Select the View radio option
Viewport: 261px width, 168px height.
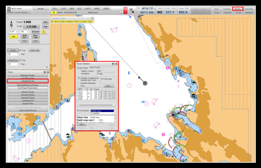coord(79,86)
